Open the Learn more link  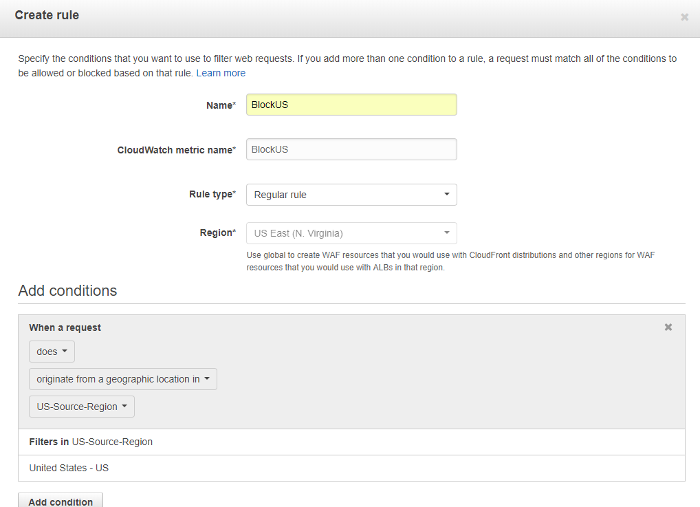point(221,73)
